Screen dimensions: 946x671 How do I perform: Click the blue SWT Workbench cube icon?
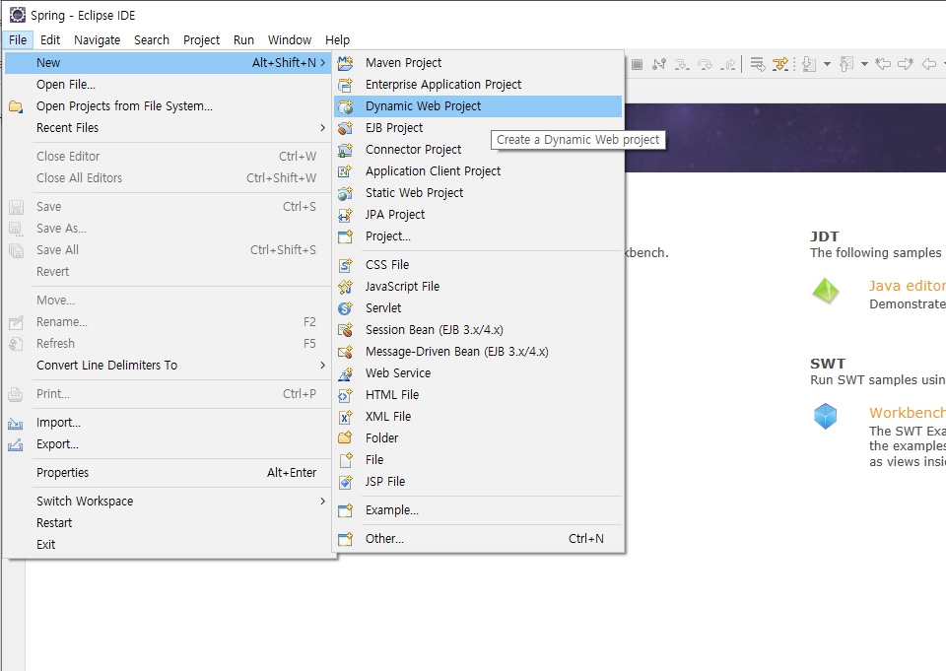(x=826, y=417)
